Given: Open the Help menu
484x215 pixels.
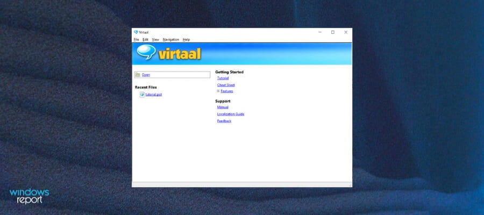Looking at the screenshot, I should tap(186, 39).
